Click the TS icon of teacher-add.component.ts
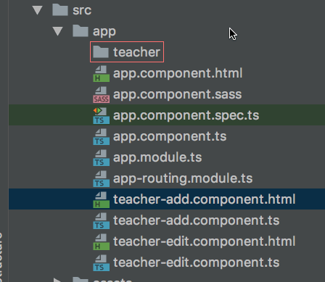The width and height of the screenshot is (325, 282). point(101,221)
